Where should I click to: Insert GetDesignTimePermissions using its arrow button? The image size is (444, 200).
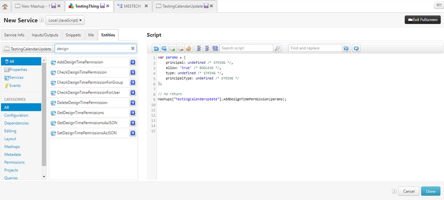[x=133, y=113]
